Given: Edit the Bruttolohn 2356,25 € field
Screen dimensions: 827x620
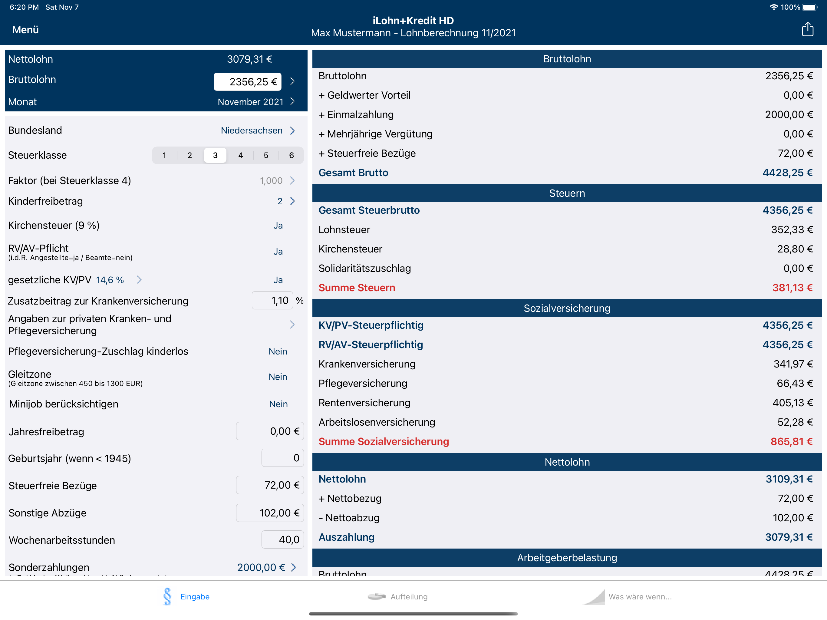Looking at the screenshot, I should pyautogui.click(x=248, y=81).
